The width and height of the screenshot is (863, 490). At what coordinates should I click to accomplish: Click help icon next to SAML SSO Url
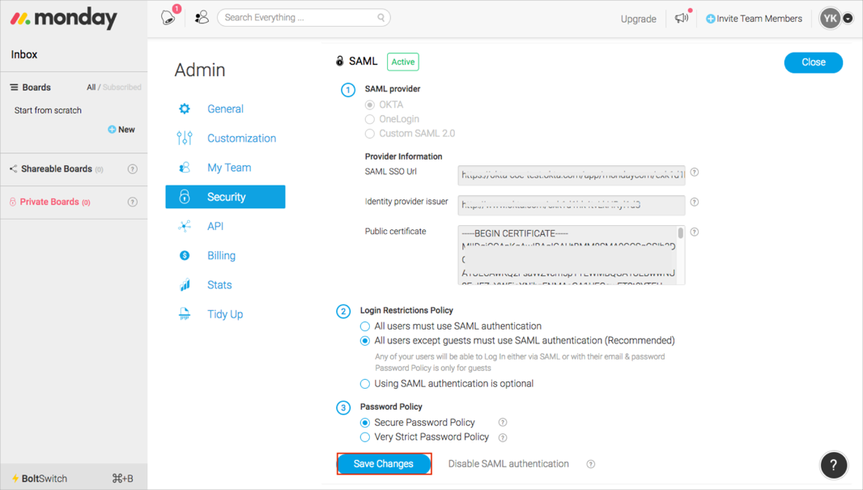(694, 173)
